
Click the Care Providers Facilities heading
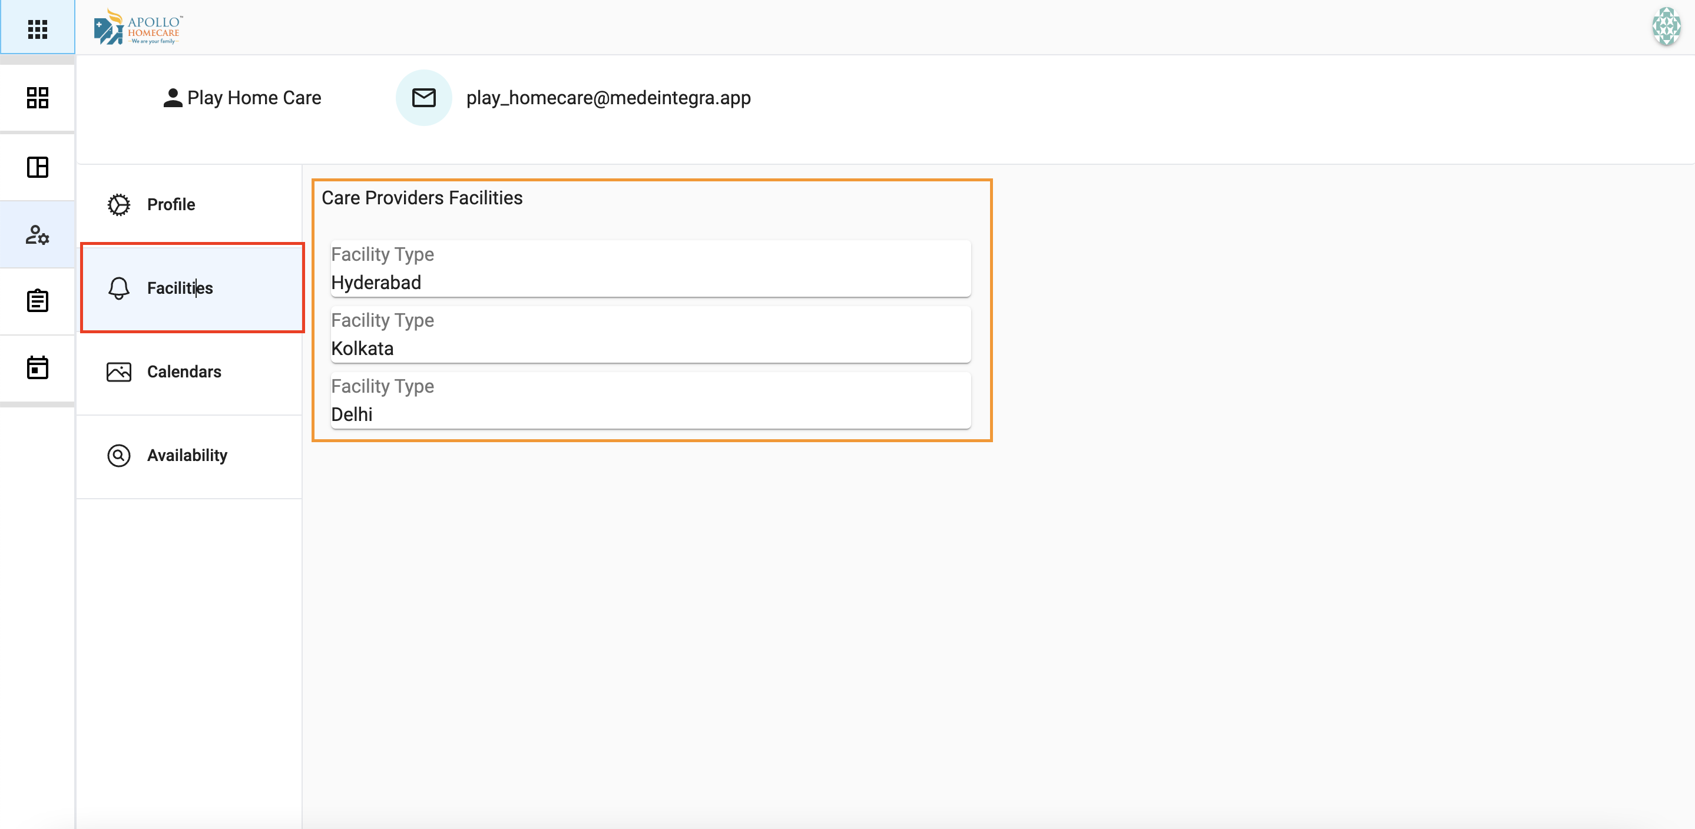tap(422, 198)
